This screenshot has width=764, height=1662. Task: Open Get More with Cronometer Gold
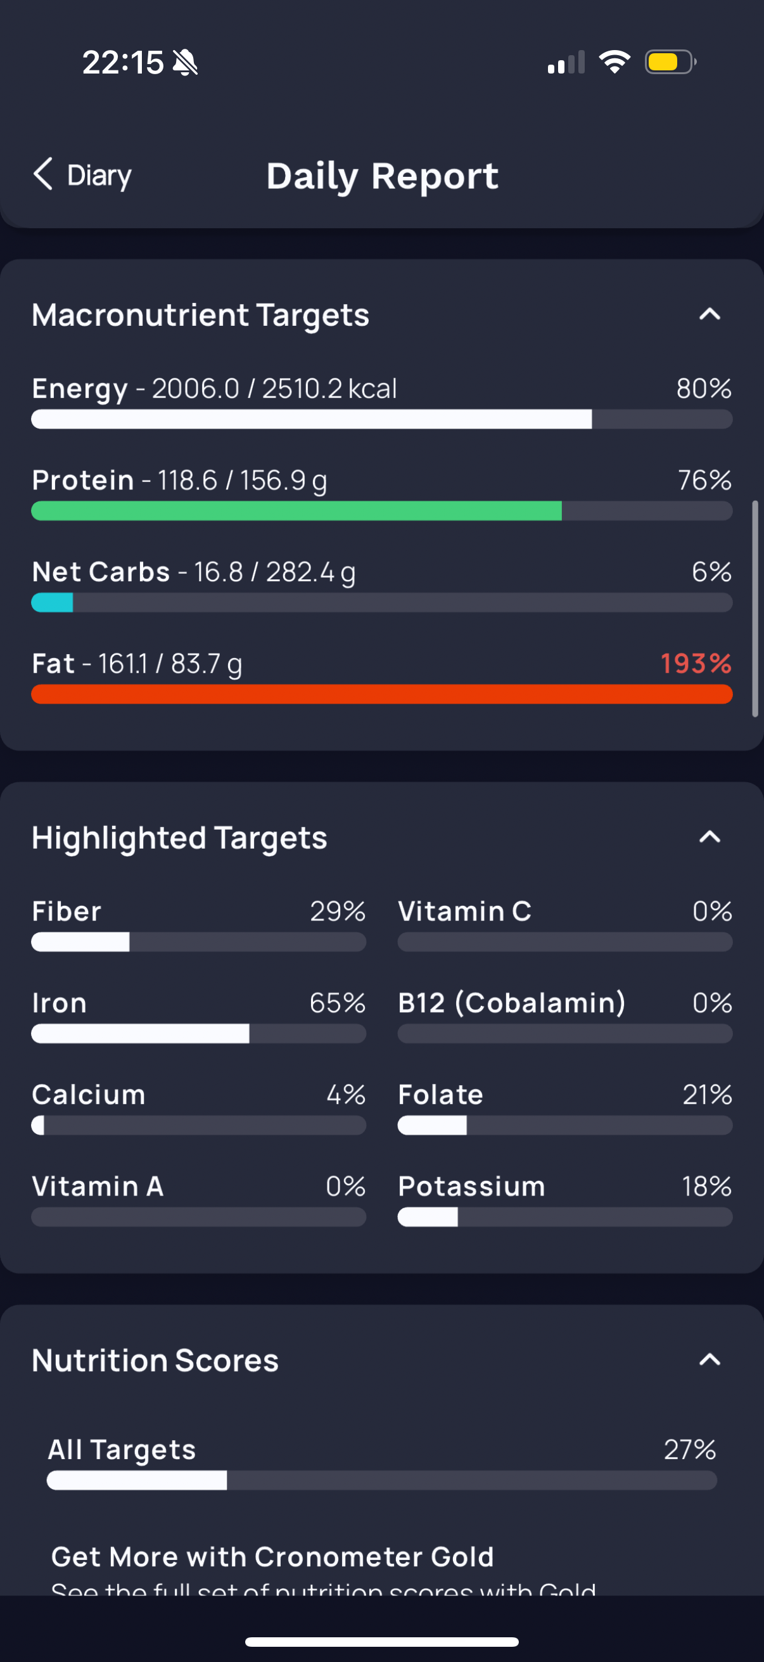point(272,1556)
